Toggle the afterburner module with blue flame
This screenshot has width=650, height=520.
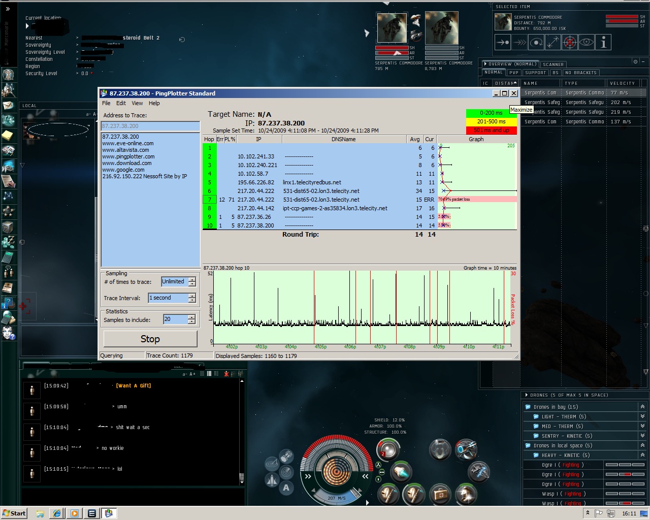click(401, 472)
